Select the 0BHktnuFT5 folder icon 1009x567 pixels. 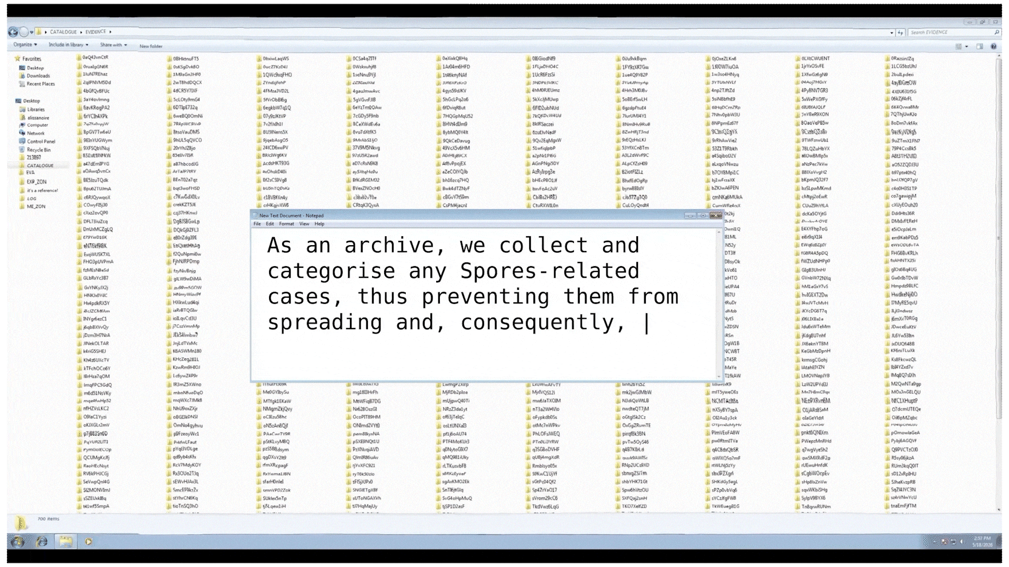169,59
